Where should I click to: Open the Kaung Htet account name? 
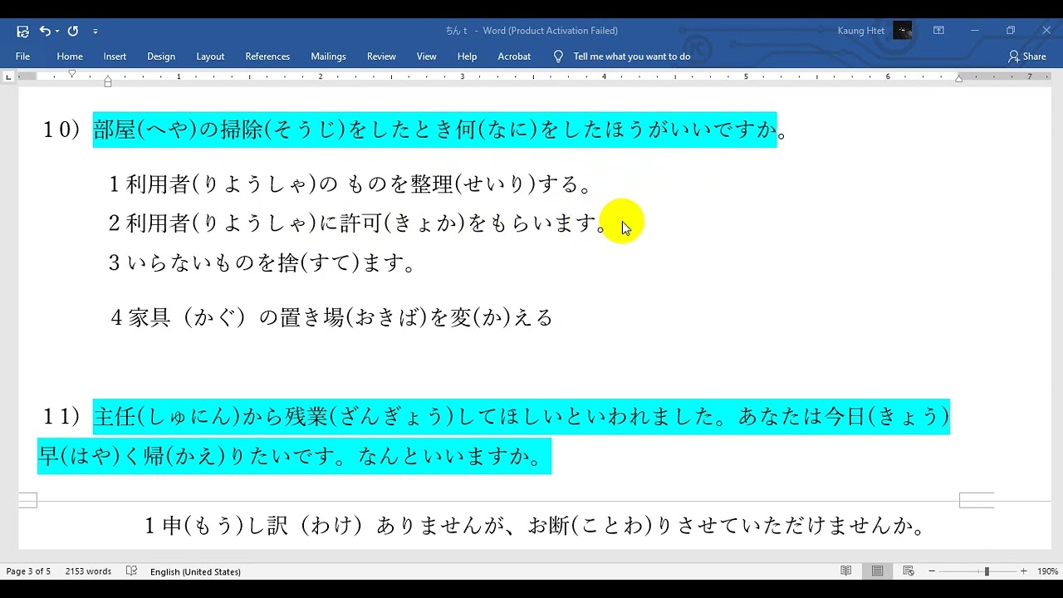point(861,31)
